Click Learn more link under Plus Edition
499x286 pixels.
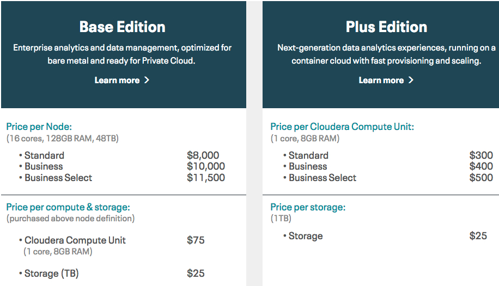pos(381,80)
